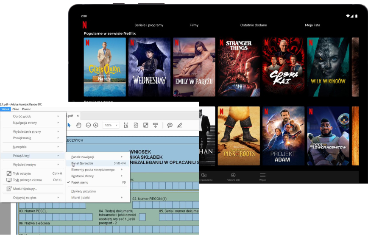368x235 pixels.
Task: Click the zoom out minus icon
Action: click(88, 125)
